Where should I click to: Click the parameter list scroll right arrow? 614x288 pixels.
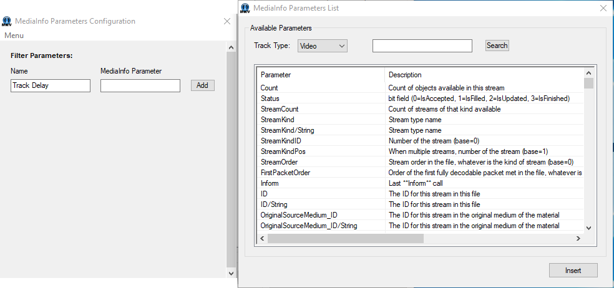coord(578,238)
